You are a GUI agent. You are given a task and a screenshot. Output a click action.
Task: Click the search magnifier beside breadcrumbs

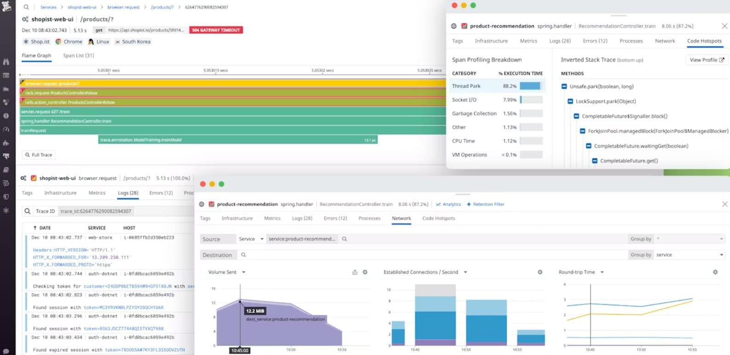26,7
